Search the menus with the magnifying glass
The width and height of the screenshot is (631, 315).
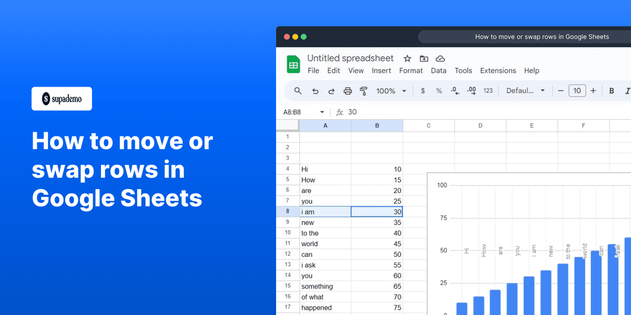[298, 90]
